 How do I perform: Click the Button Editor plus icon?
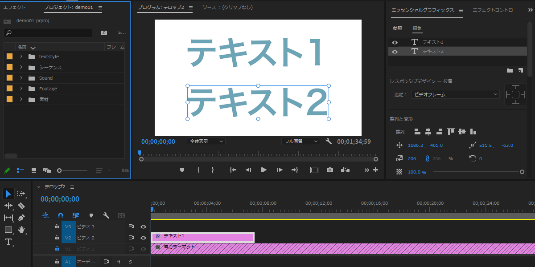point(375,170)
